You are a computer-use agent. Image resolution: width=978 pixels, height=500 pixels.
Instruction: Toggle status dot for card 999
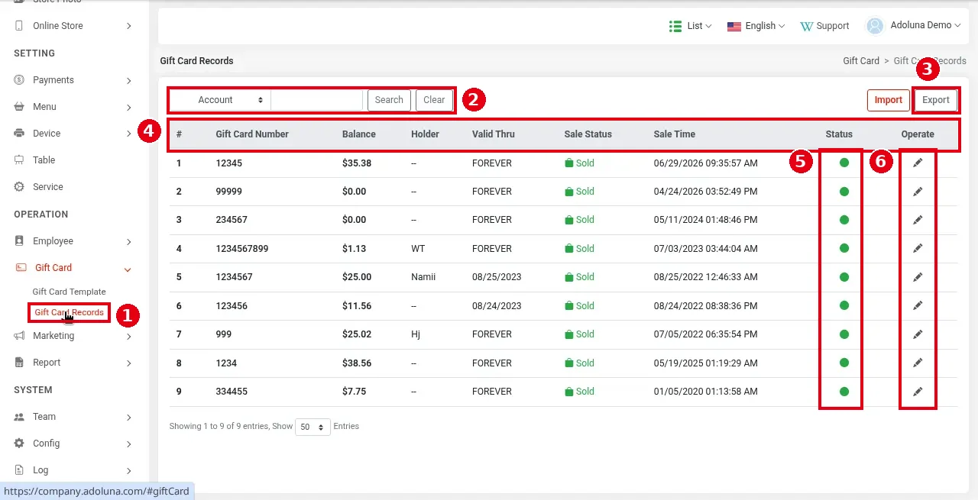(x=844, y=334)
